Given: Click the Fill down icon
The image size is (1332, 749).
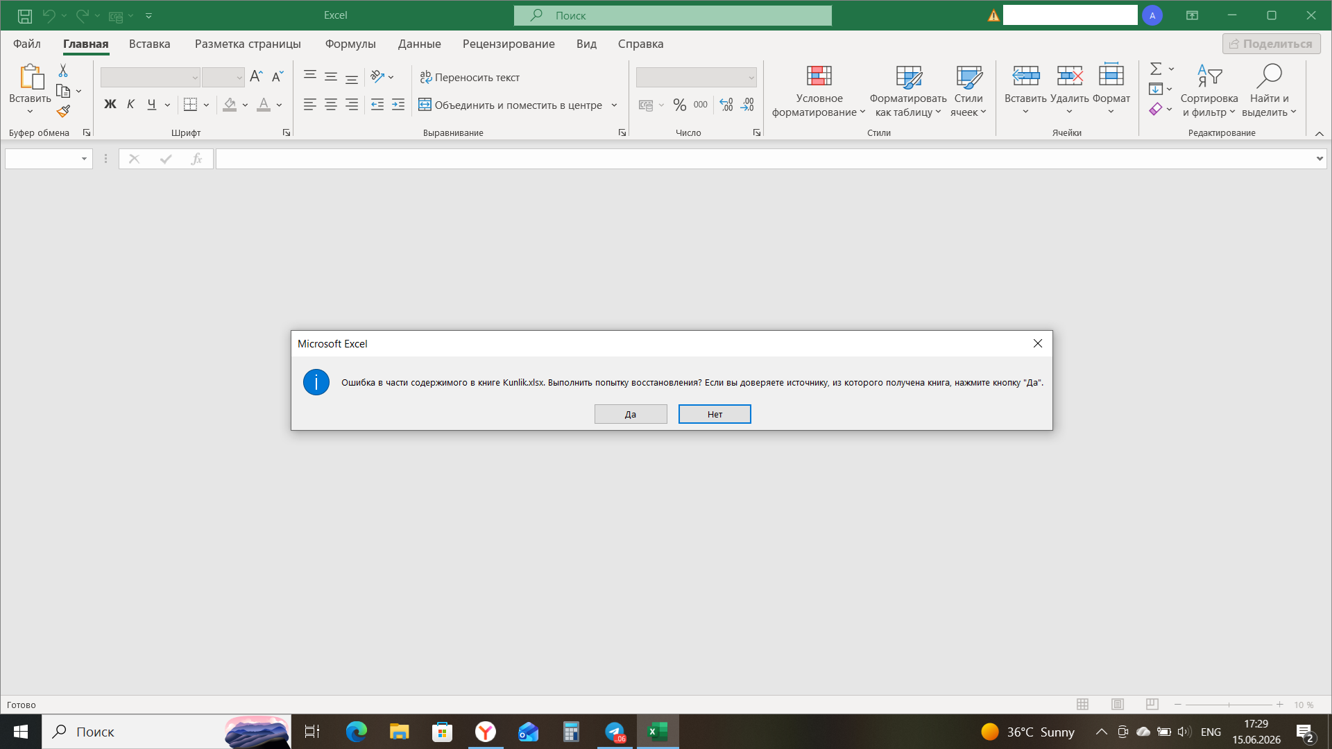Looking at the screenshot, I should pyautogui.click(x=1156, y=89).
